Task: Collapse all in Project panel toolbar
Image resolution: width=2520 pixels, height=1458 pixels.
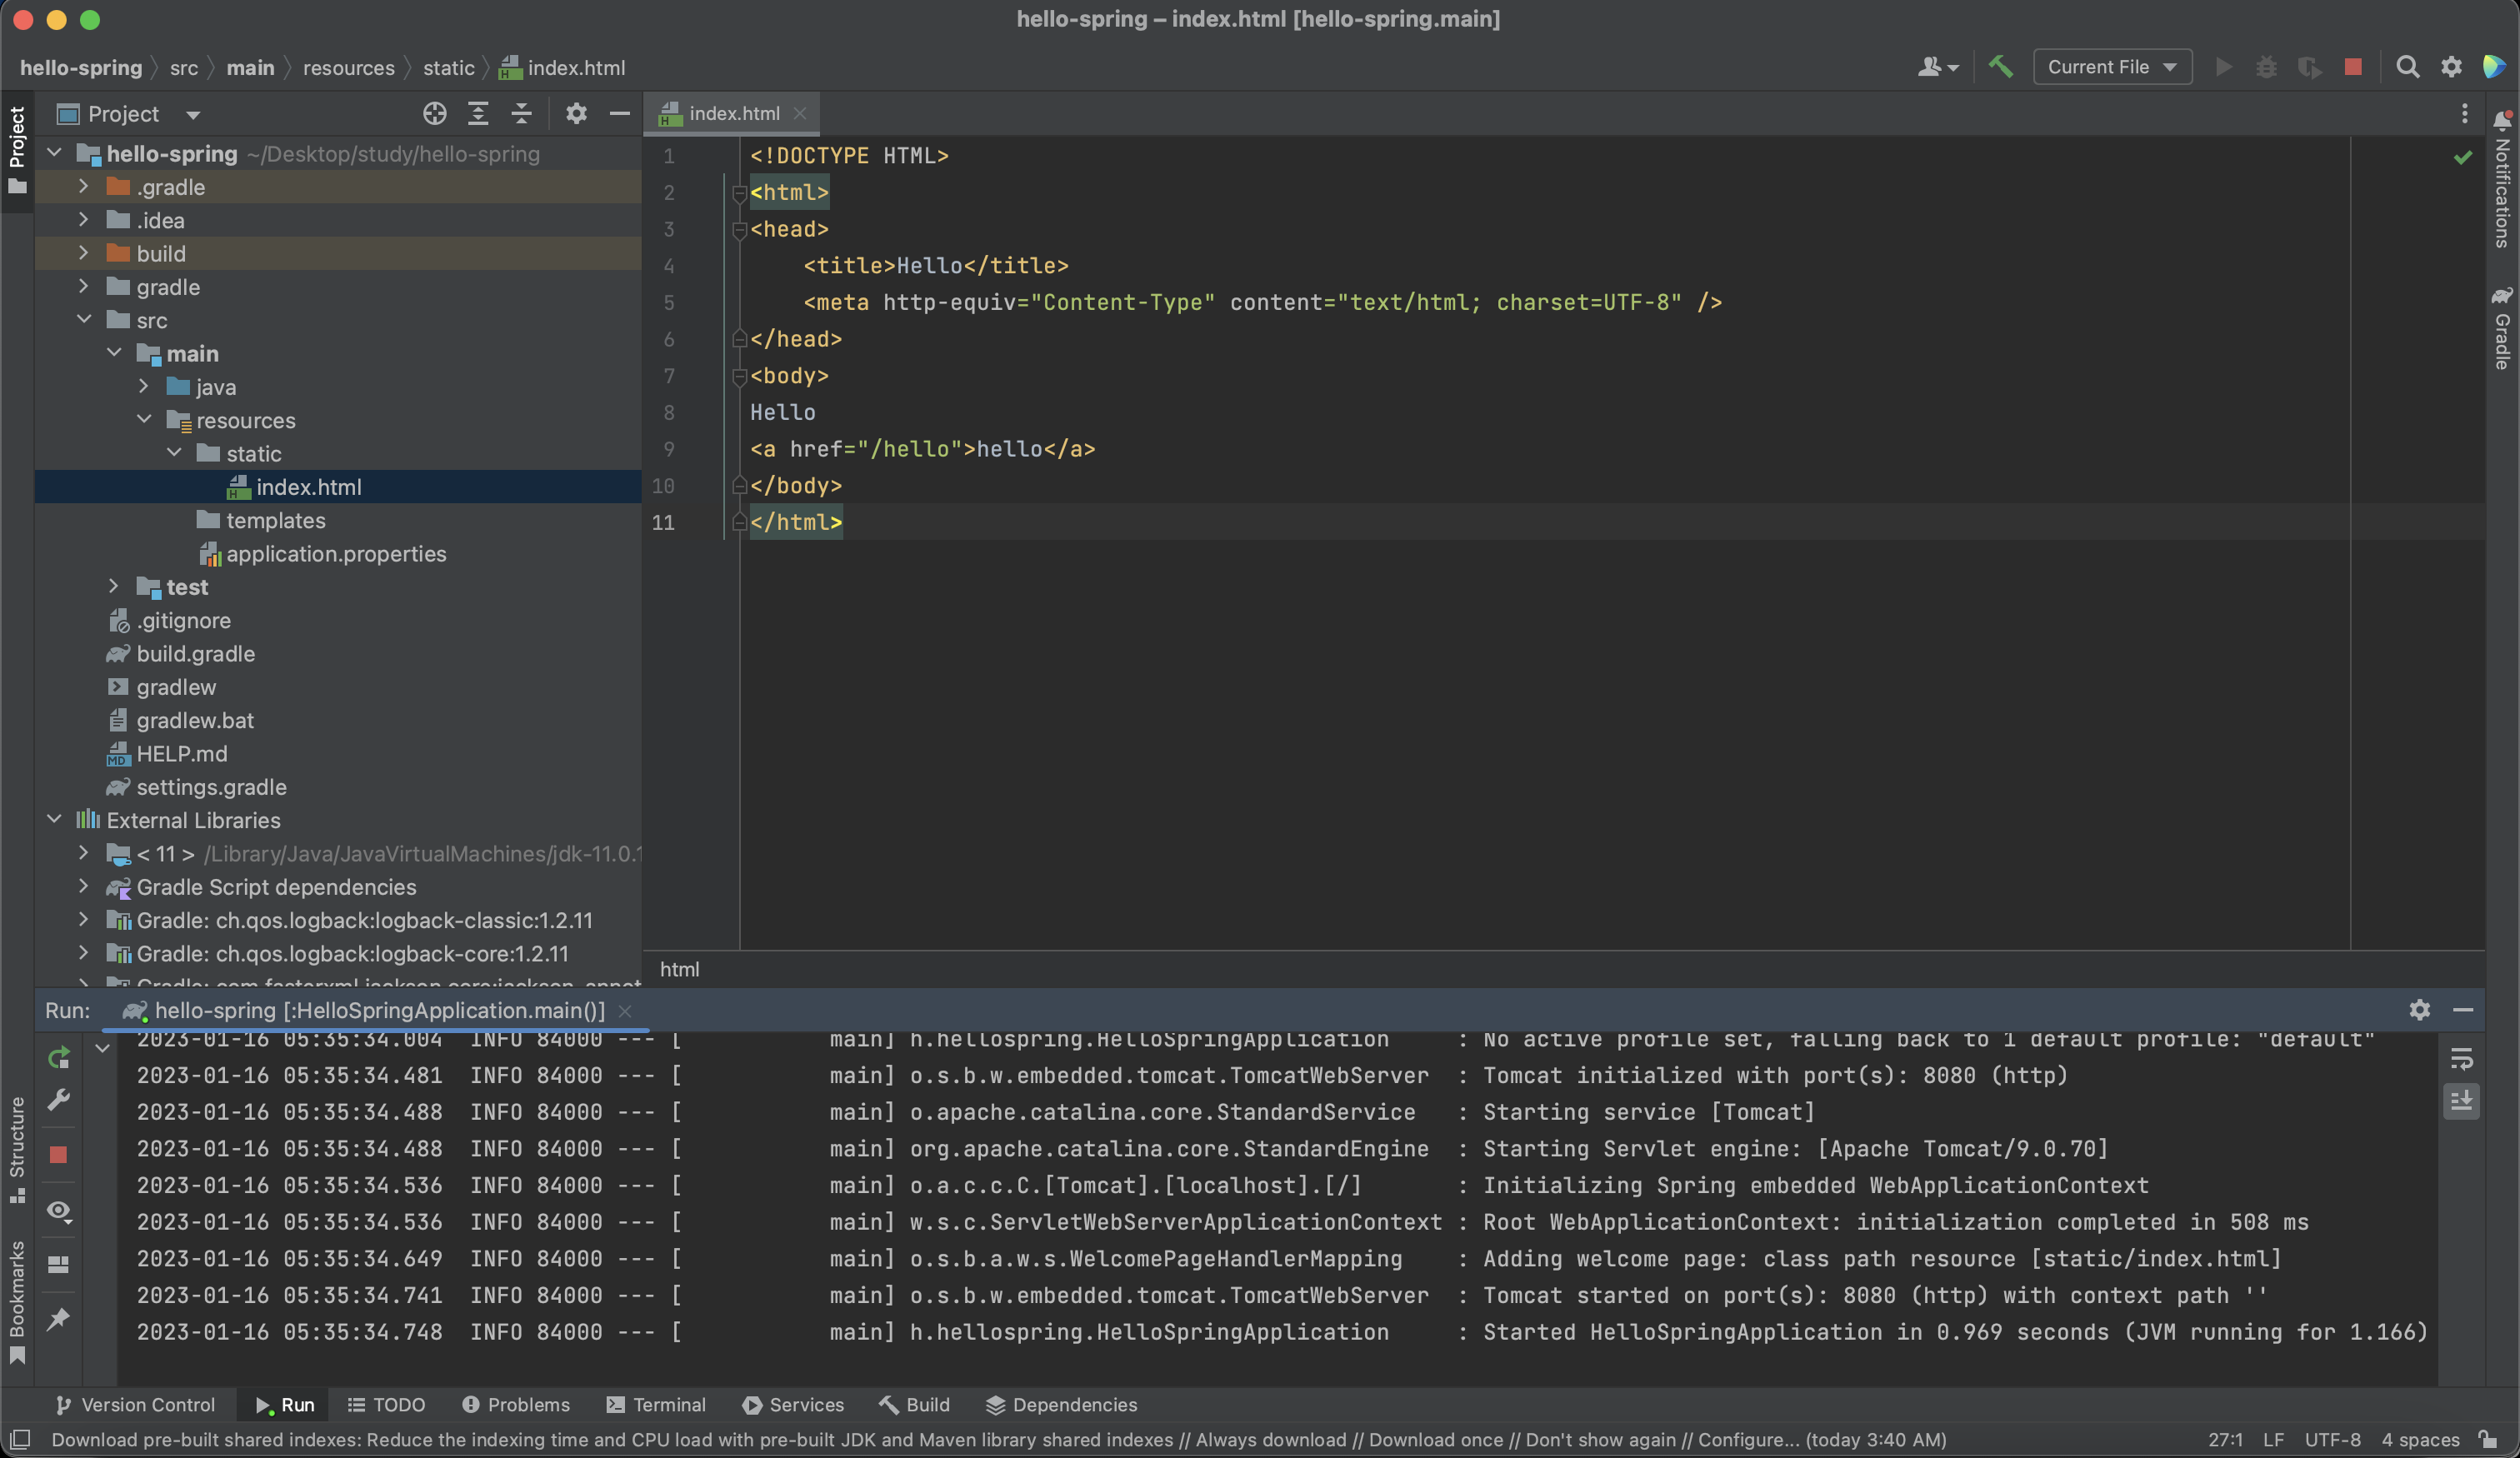Action: (x=521, y=114)
